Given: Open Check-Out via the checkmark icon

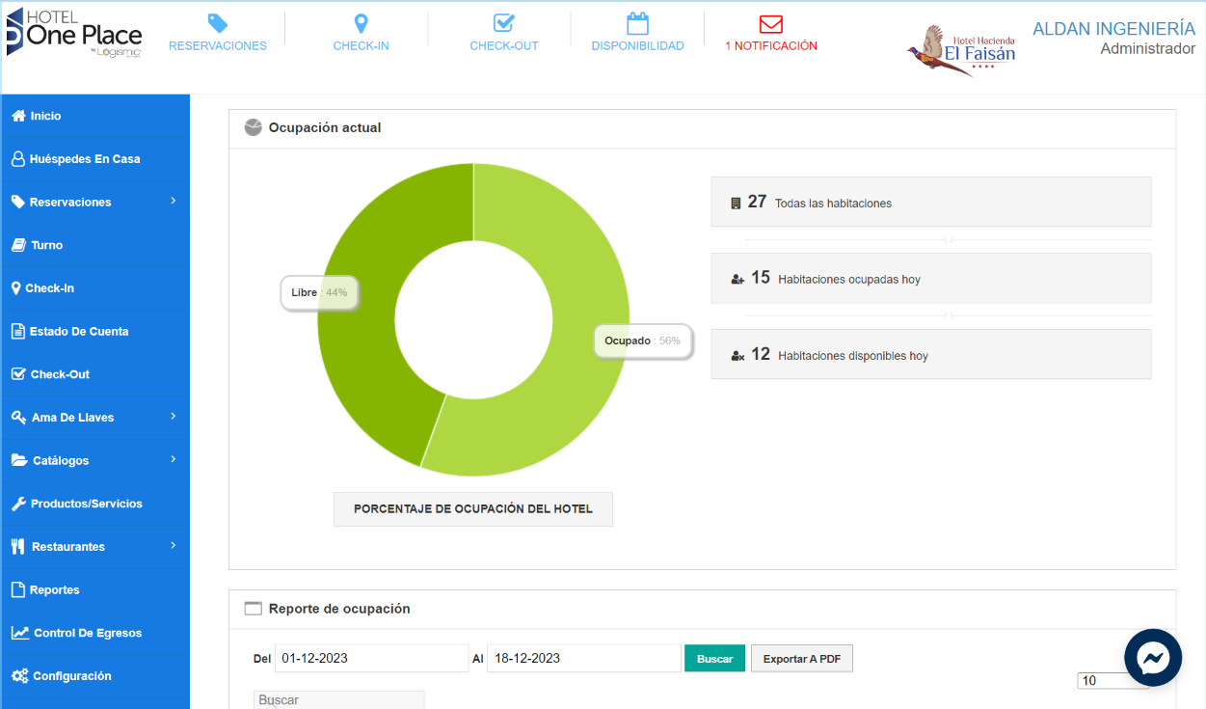Looking at the screenshot, I should click(504, 24).
